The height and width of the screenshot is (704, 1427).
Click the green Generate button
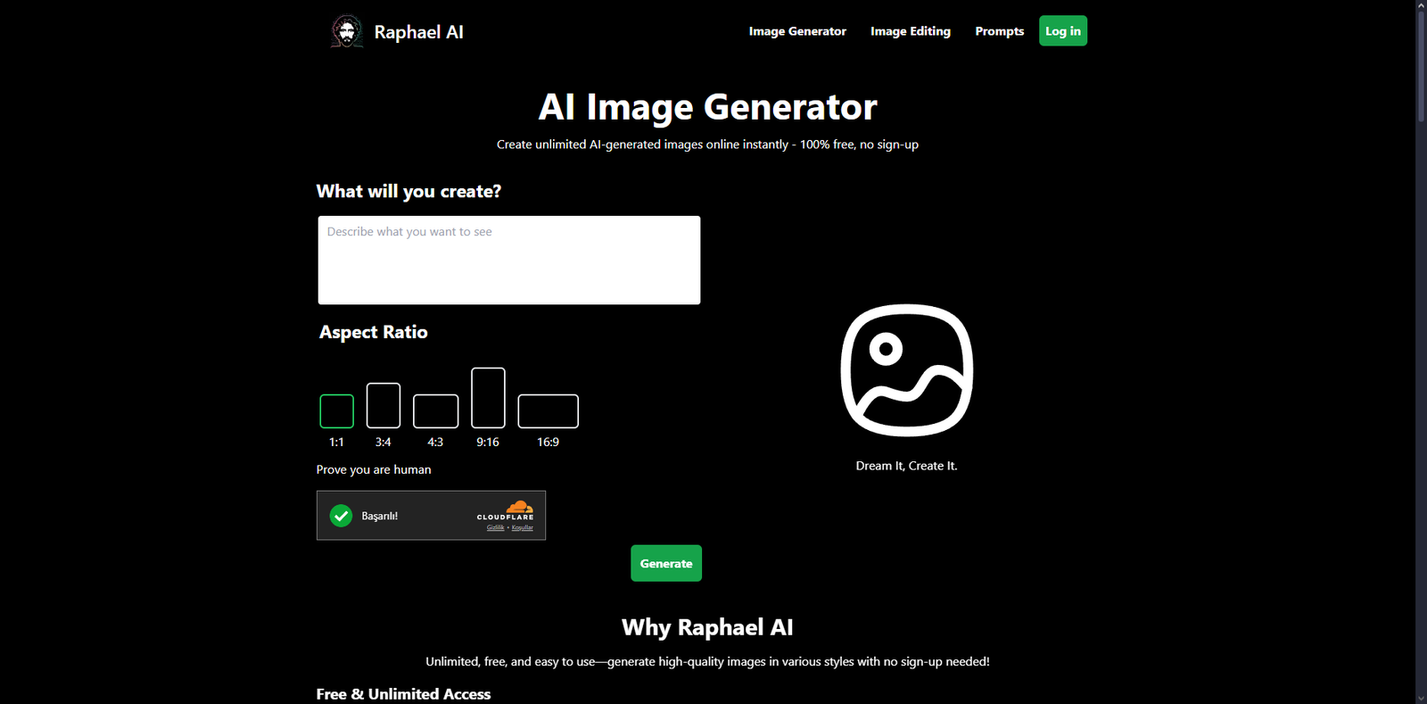pyautogui.click(x=666, y=563)
